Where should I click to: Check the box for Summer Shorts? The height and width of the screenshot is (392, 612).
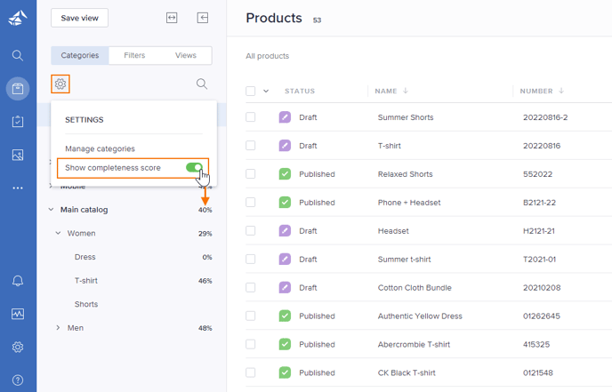[x=251, y=117]
